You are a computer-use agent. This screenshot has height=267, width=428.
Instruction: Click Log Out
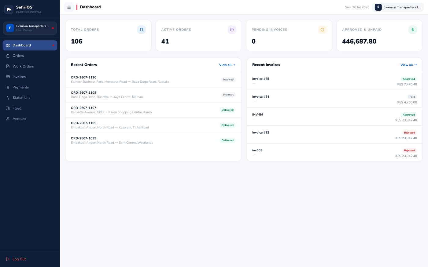point(30,259)
